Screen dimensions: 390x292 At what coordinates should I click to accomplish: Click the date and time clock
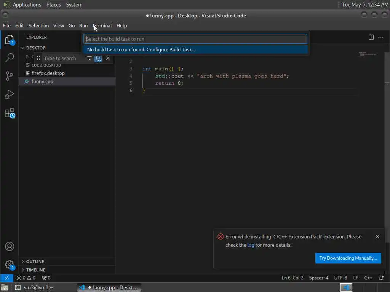point(365,5)
